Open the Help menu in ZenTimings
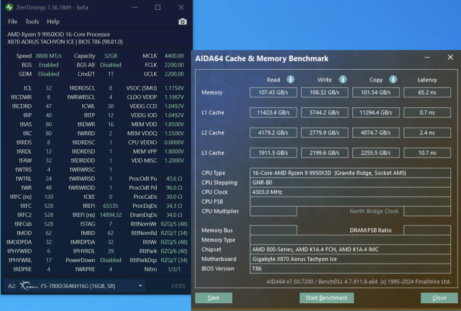 click(x=53, y=21)
